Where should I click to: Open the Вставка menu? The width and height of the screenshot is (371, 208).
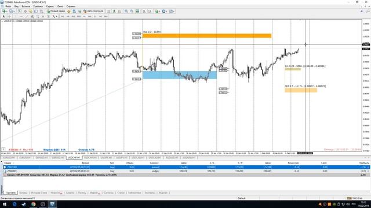point(26,6)
